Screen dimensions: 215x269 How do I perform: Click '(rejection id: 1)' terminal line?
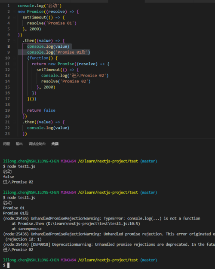click(x=23, y=239)
